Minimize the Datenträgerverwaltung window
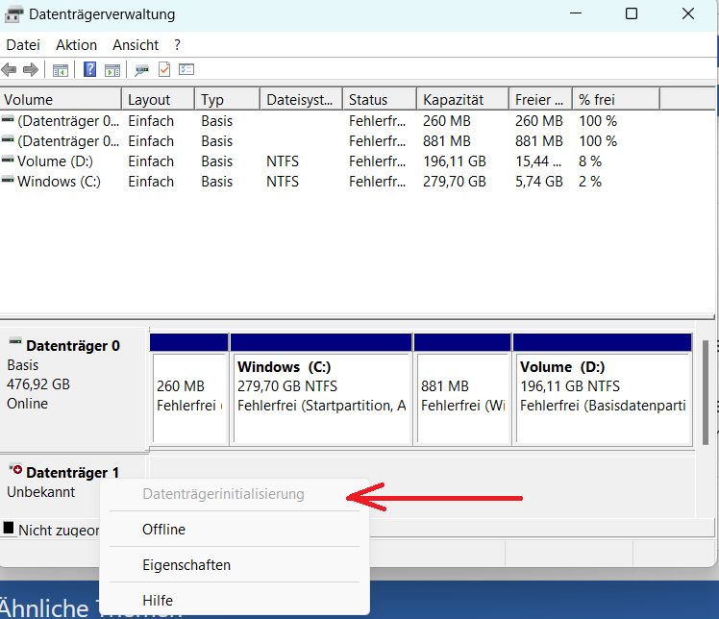Image resolution: width=719 pixels, height=619 pixels. pos(576,13)
